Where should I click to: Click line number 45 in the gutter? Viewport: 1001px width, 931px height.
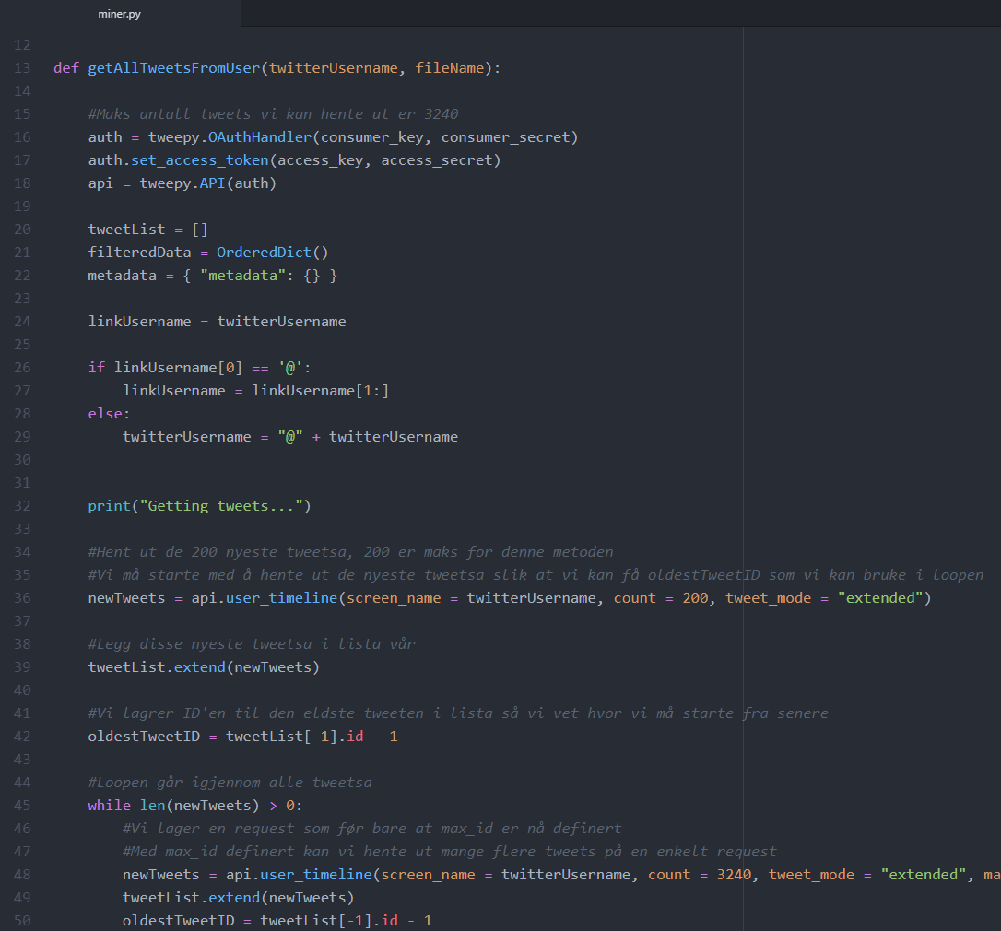tap(23, 806)
